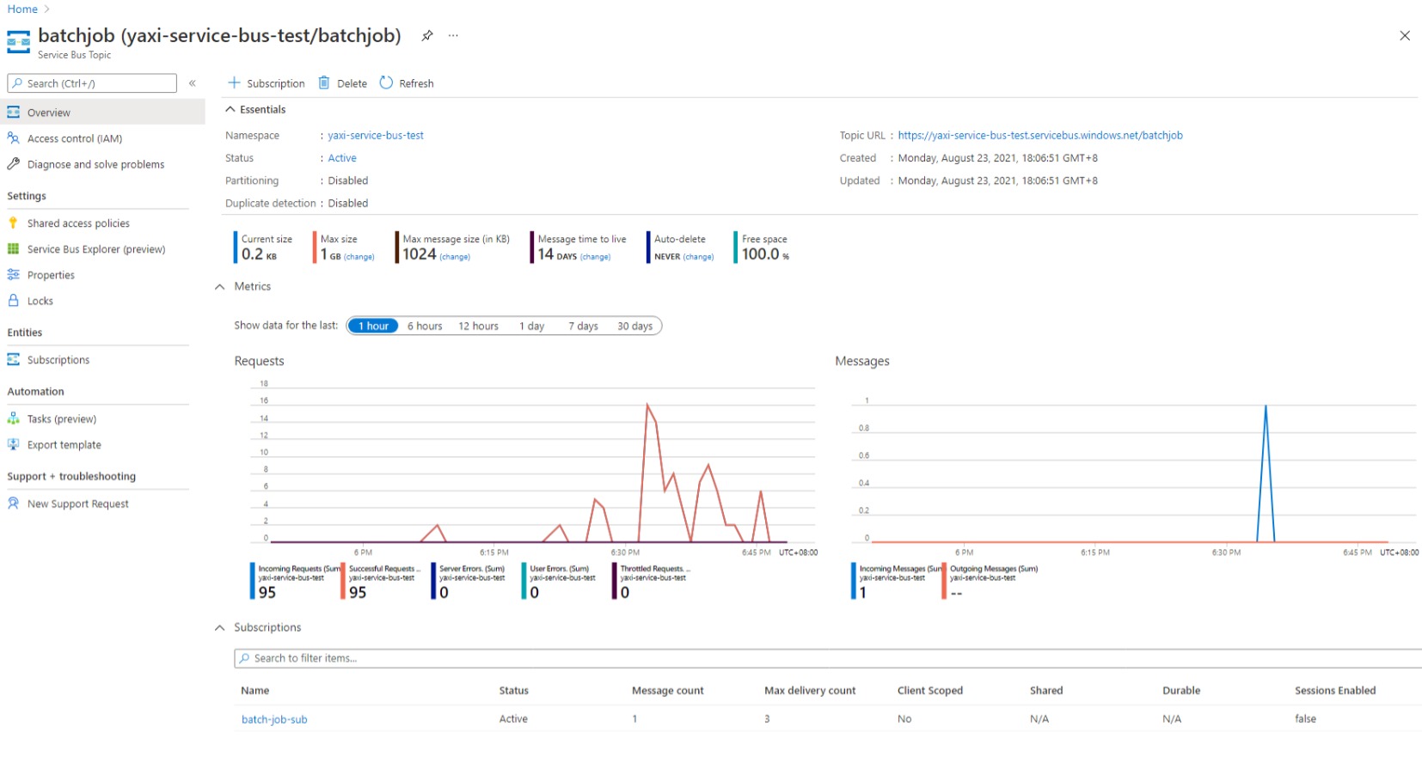
Task: Click the Active status link
Action: pyautogui.click(x=342, y=158)
